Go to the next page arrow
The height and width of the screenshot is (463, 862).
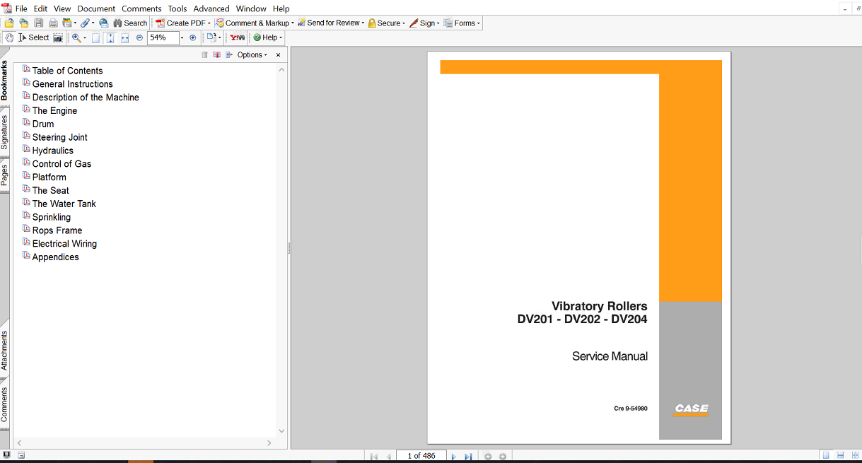[453, 457]
